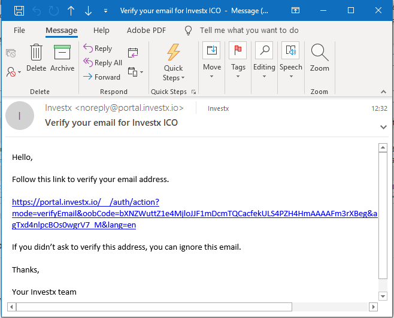The image size is (394, 318).
Task: Click the Quick Steps lightning icon
Action: tap(174, 52)
